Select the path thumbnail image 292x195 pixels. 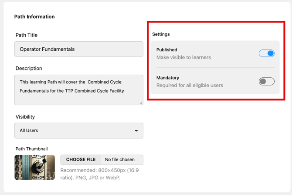pyautogui.click(x=34, y=168)
